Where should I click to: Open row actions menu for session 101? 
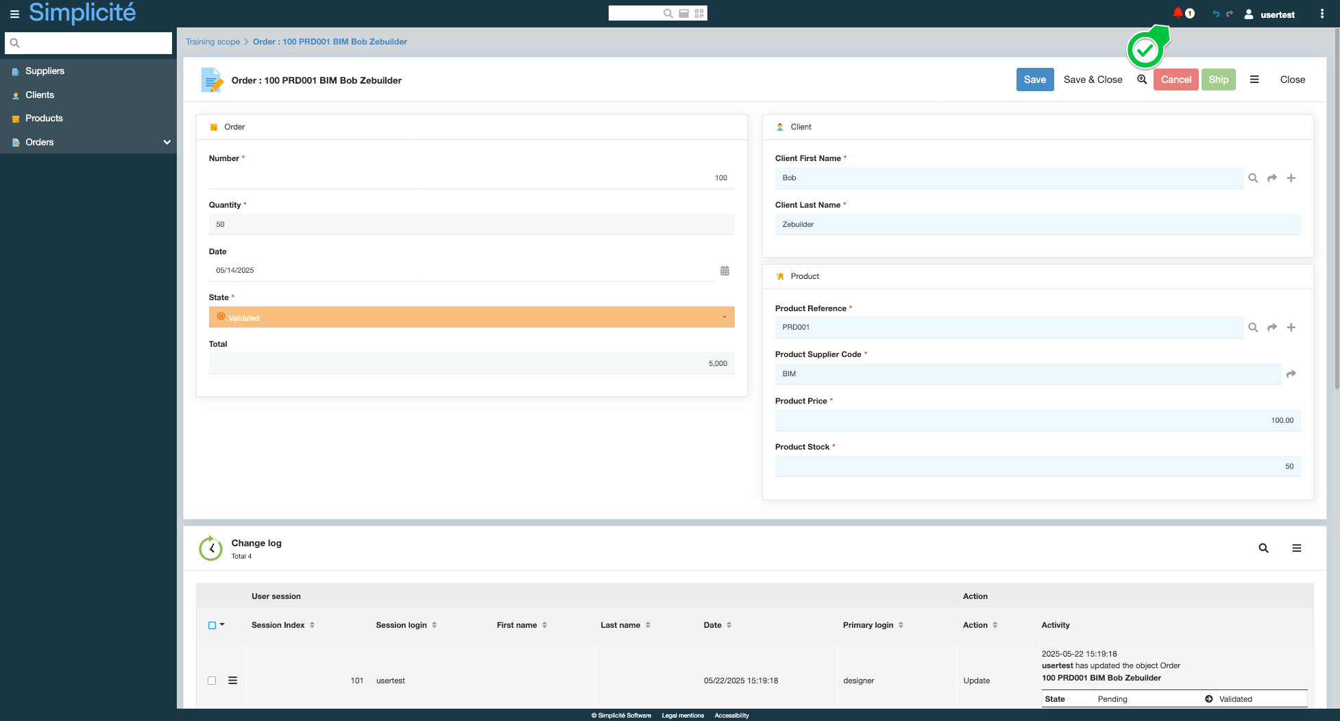pos(232,681)
